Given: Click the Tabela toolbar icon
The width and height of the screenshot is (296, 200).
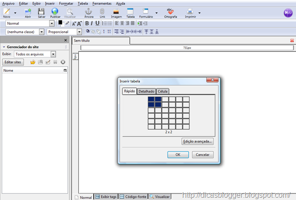Looking at the screenshot, I should pos(130,13).
